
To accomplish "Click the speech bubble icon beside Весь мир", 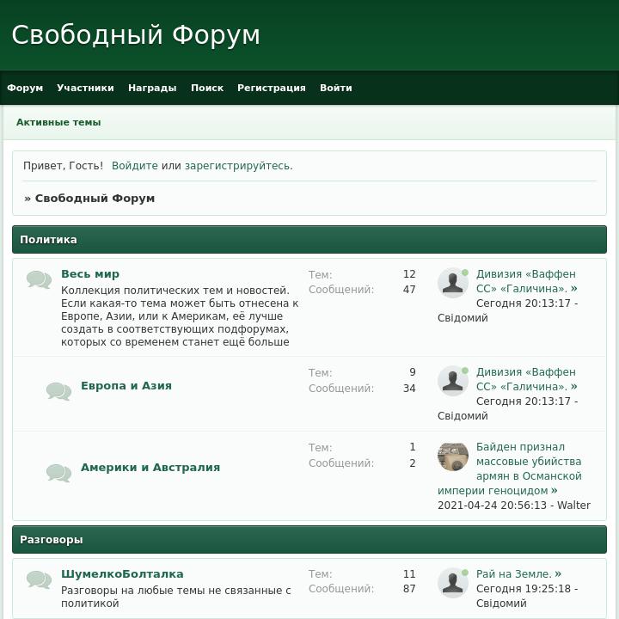I will 39,279.
